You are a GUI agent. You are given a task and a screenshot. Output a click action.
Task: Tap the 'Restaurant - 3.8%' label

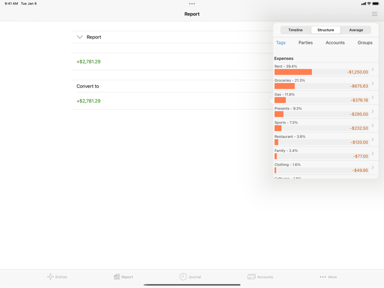click(x=290, y=137)
